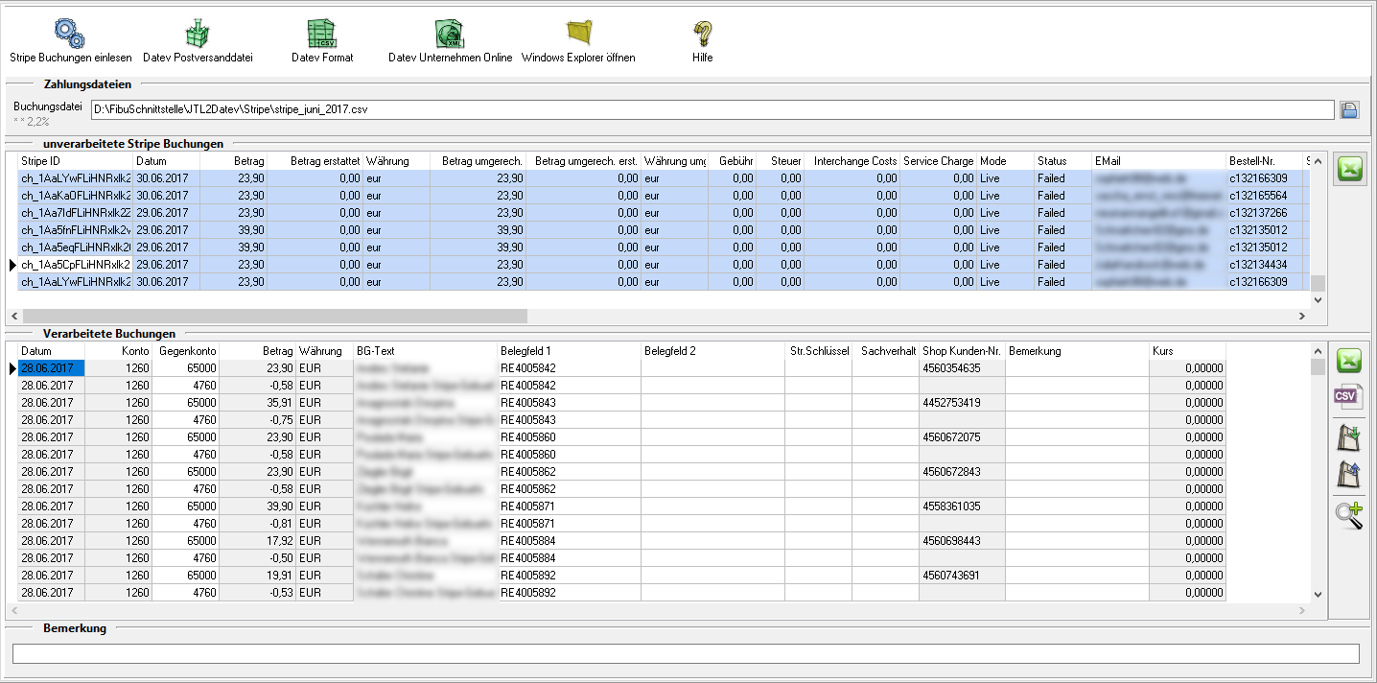Launch Datev Unternehmen Online XML export
The height and width of the screenshot is (683, 1377).
point(450,34)
